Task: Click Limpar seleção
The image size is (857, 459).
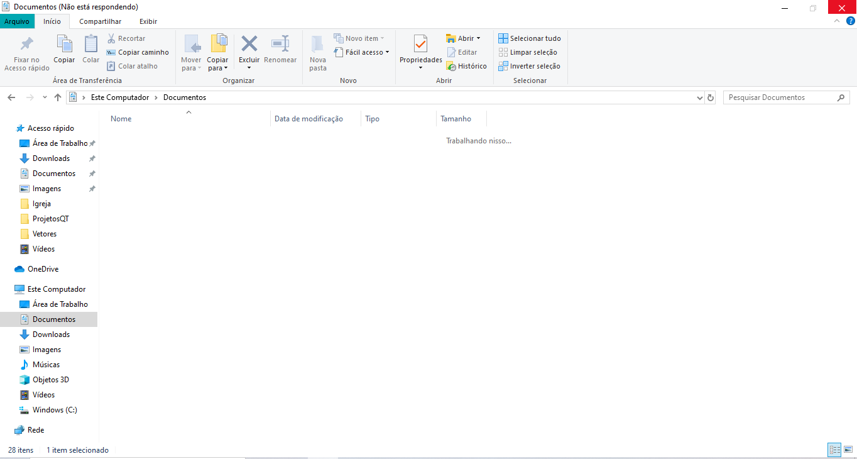Action: pyautogui.click(x=528, y=52)
